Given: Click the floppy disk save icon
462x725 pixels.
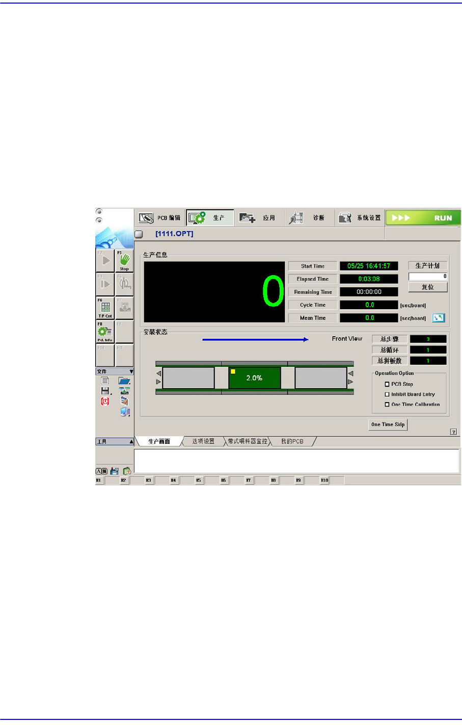Looking at the screenshot, I should 105,391.
